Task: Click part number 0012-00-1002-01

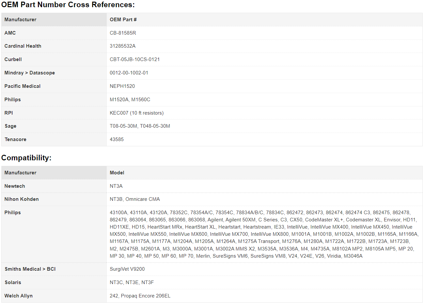Action: (129, 73)
